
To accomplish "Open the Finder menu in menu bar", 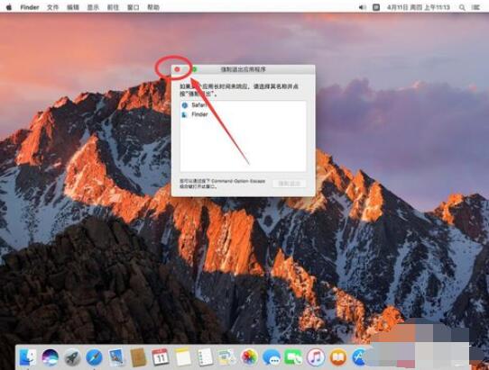I will (x=29, y=7).
